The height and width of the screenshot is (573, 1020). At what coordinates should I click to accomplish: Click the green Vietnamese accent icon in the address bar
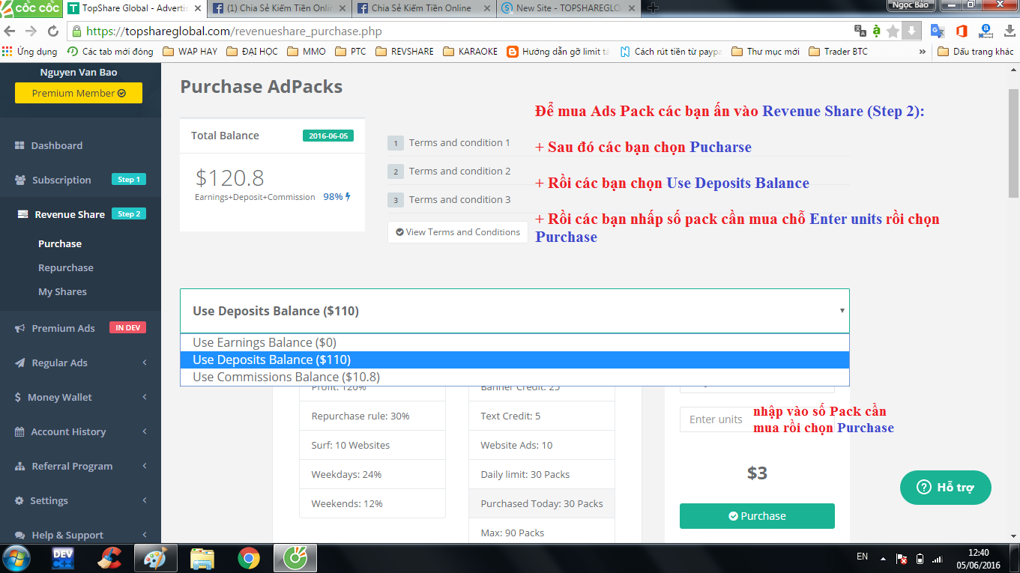[x=876, y=31]
